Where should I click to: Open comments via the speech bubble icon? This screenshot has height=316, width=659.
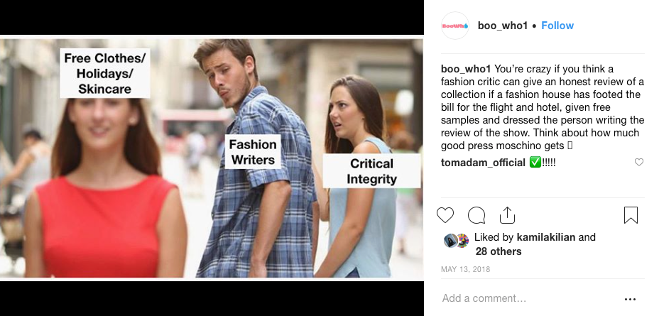pos(476,214)
